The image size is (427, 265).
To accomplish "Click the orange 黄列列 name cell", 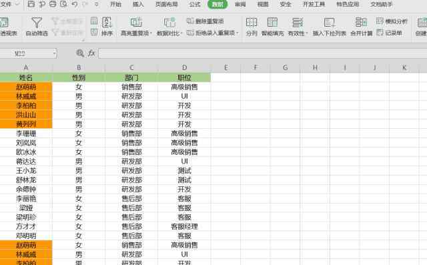I will pos(26,124).
